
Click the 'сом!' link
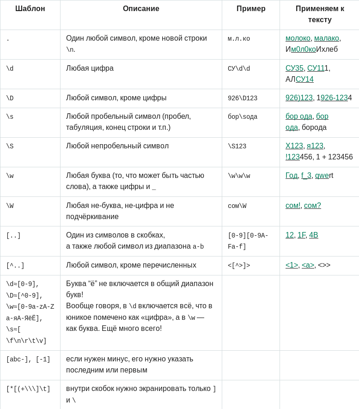coord(293,206)
